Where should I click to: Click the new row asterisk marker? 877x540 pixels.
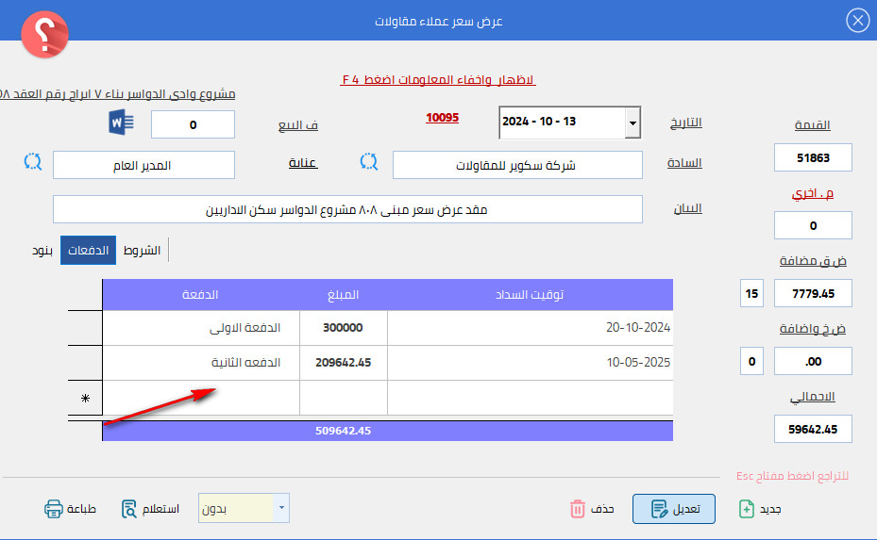[86, 399]
